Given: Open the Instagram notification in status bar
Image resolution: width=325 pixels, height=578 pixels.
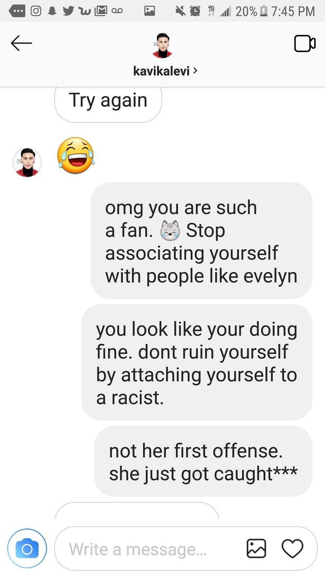Looking at the screenshot, I should coord(35,11).
